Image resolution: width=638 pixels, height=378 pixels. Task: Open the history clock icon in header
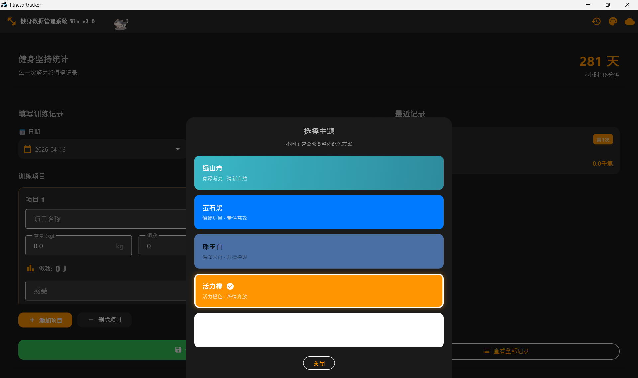(x=596, y=21)
